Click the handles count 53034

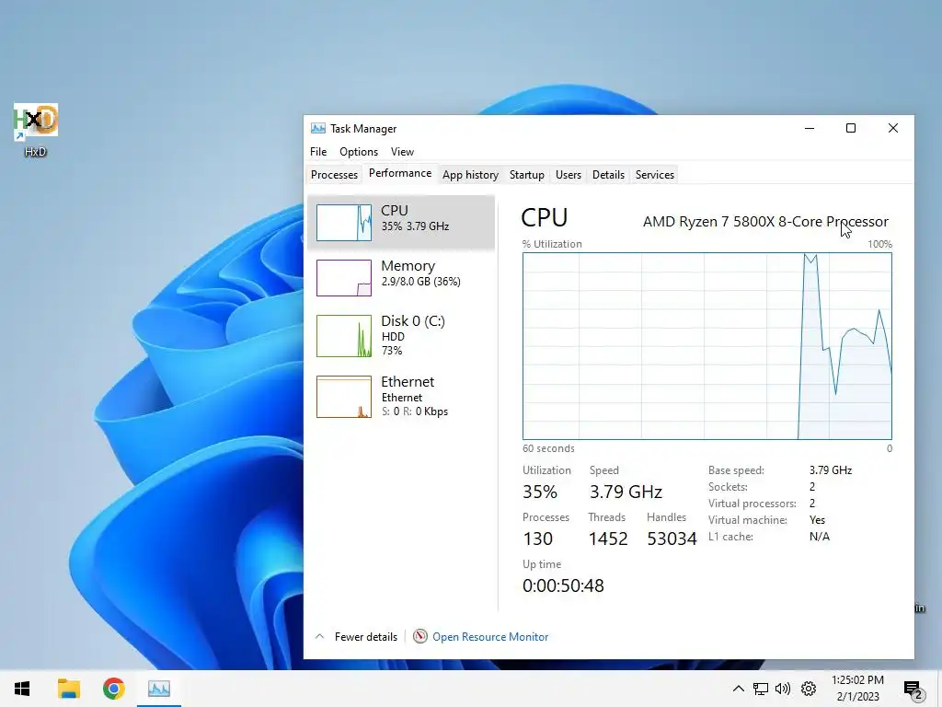[x=672, y=539]
